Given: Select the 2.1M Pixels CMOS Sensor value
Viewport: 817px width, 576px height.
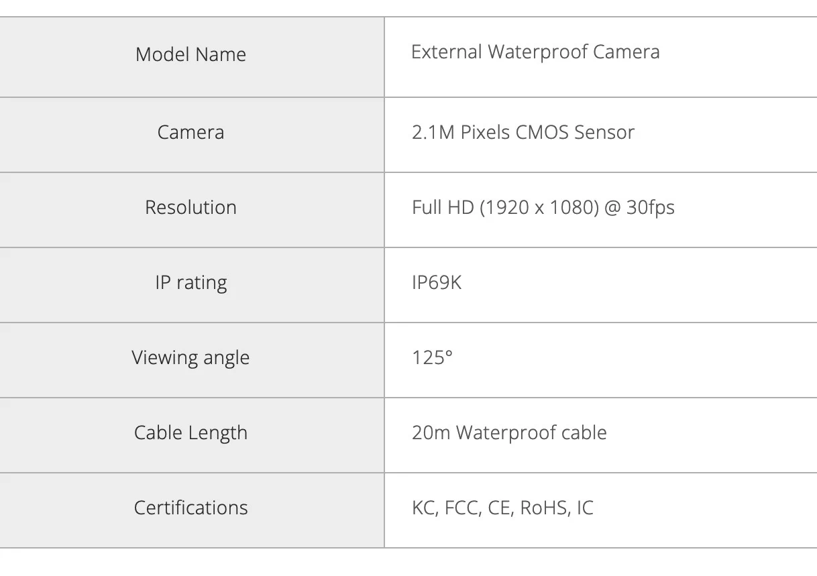Looking at the screenshot, I should coord(523,132).
